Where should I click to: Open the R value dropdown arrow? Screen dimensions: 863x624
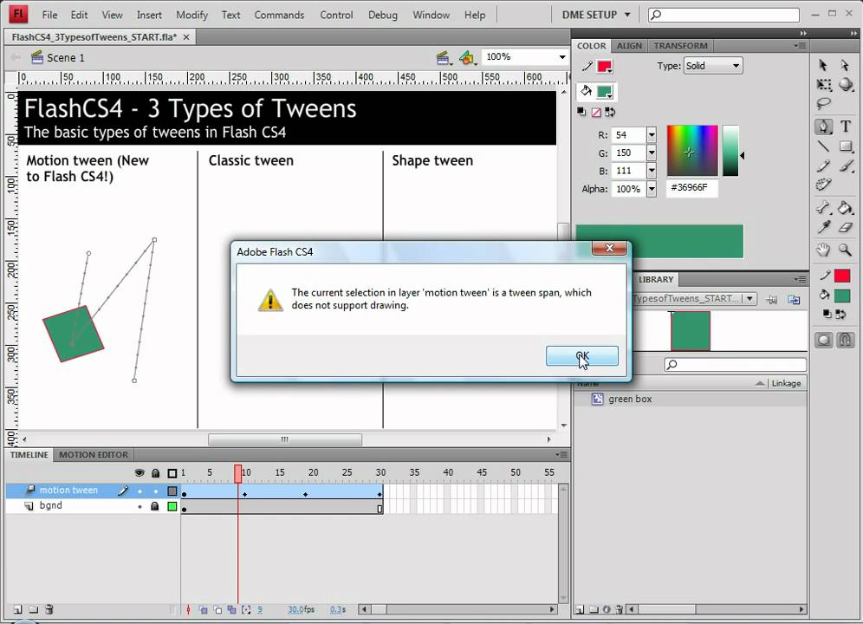click(x=652, y=135)
